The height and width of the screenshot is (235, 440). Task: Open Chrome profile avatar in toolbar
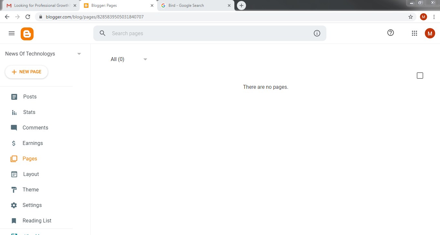tap(424, 17)
